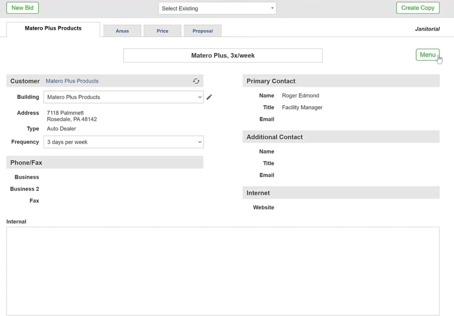Click the name Roger Edmond
Screen dimensions: 454x316
300,95
